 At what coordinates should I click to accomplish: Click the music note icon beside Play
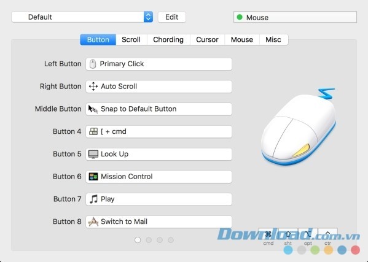coord(93,199)
